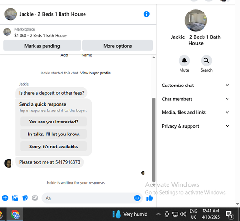240x221 pixels.
Task: Click page scrollbar down arrow
Action: pos(237,204)
